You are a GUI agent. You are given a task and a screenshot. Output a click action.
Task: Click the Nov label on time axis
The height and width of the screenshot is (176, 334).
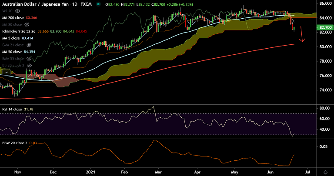click(18, 172)
